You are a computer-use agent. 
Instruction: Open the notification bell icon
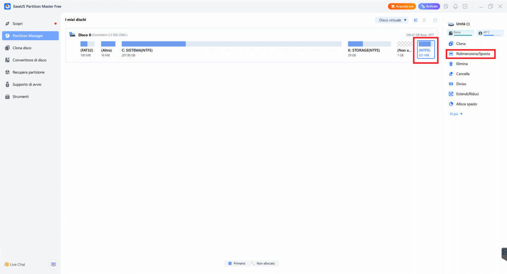pos(456,6)
